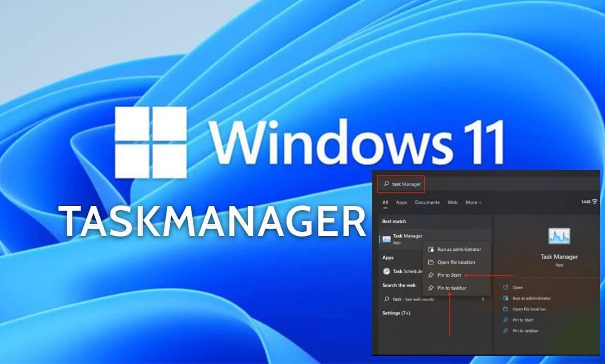Screen dimensions: 605x364
Task: Click Pin to Start in the right pane
Action: (523, 320)
